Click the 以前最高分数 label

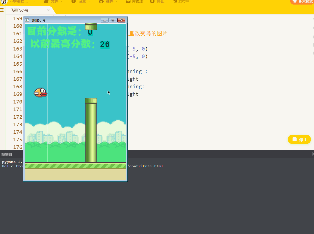click(x=63, y=44)
